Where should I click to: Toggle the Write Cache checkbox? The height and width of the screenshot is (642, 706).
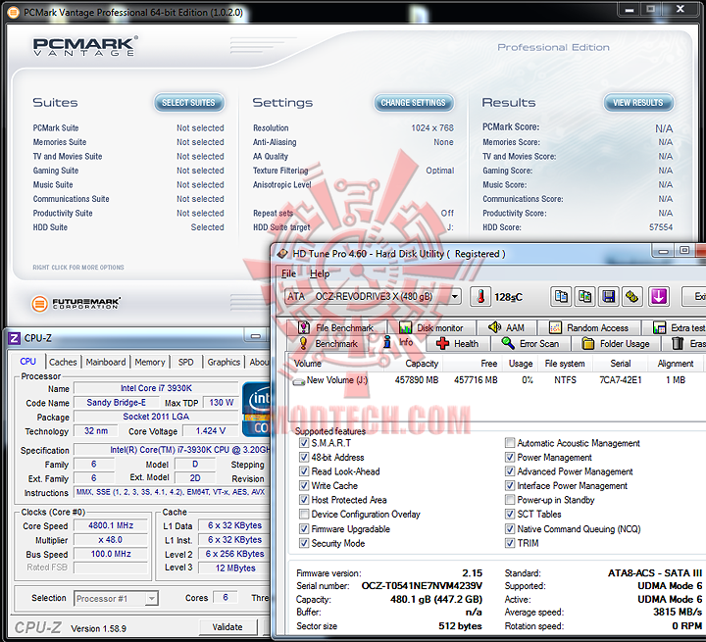click(x=304, y=486)
